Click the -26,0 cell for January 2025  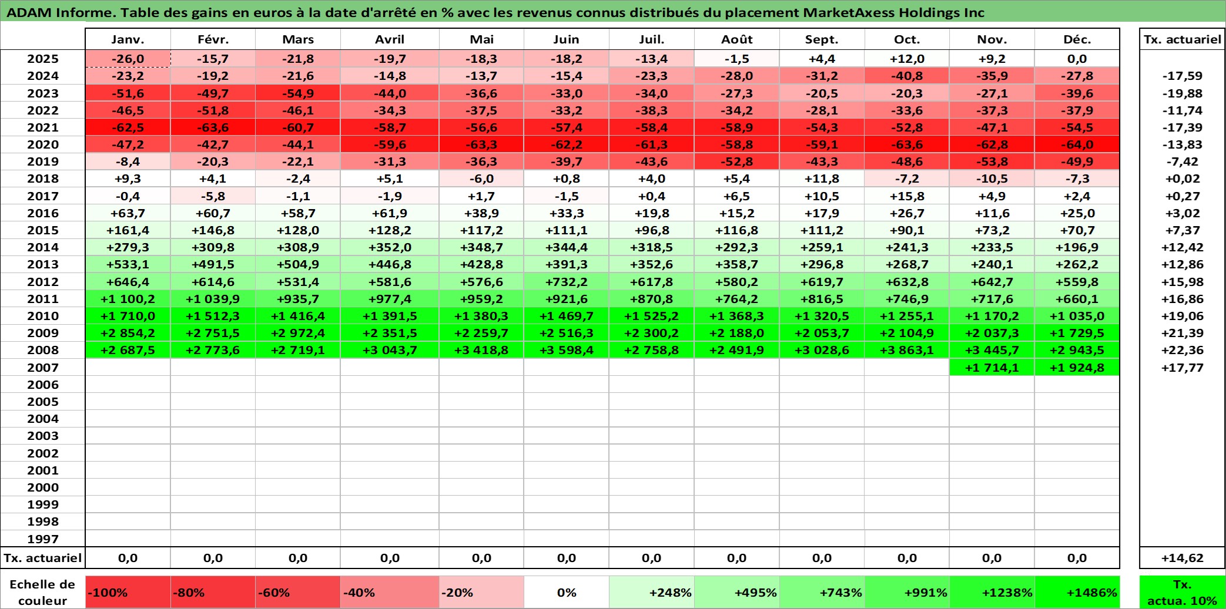pos(128,59)
